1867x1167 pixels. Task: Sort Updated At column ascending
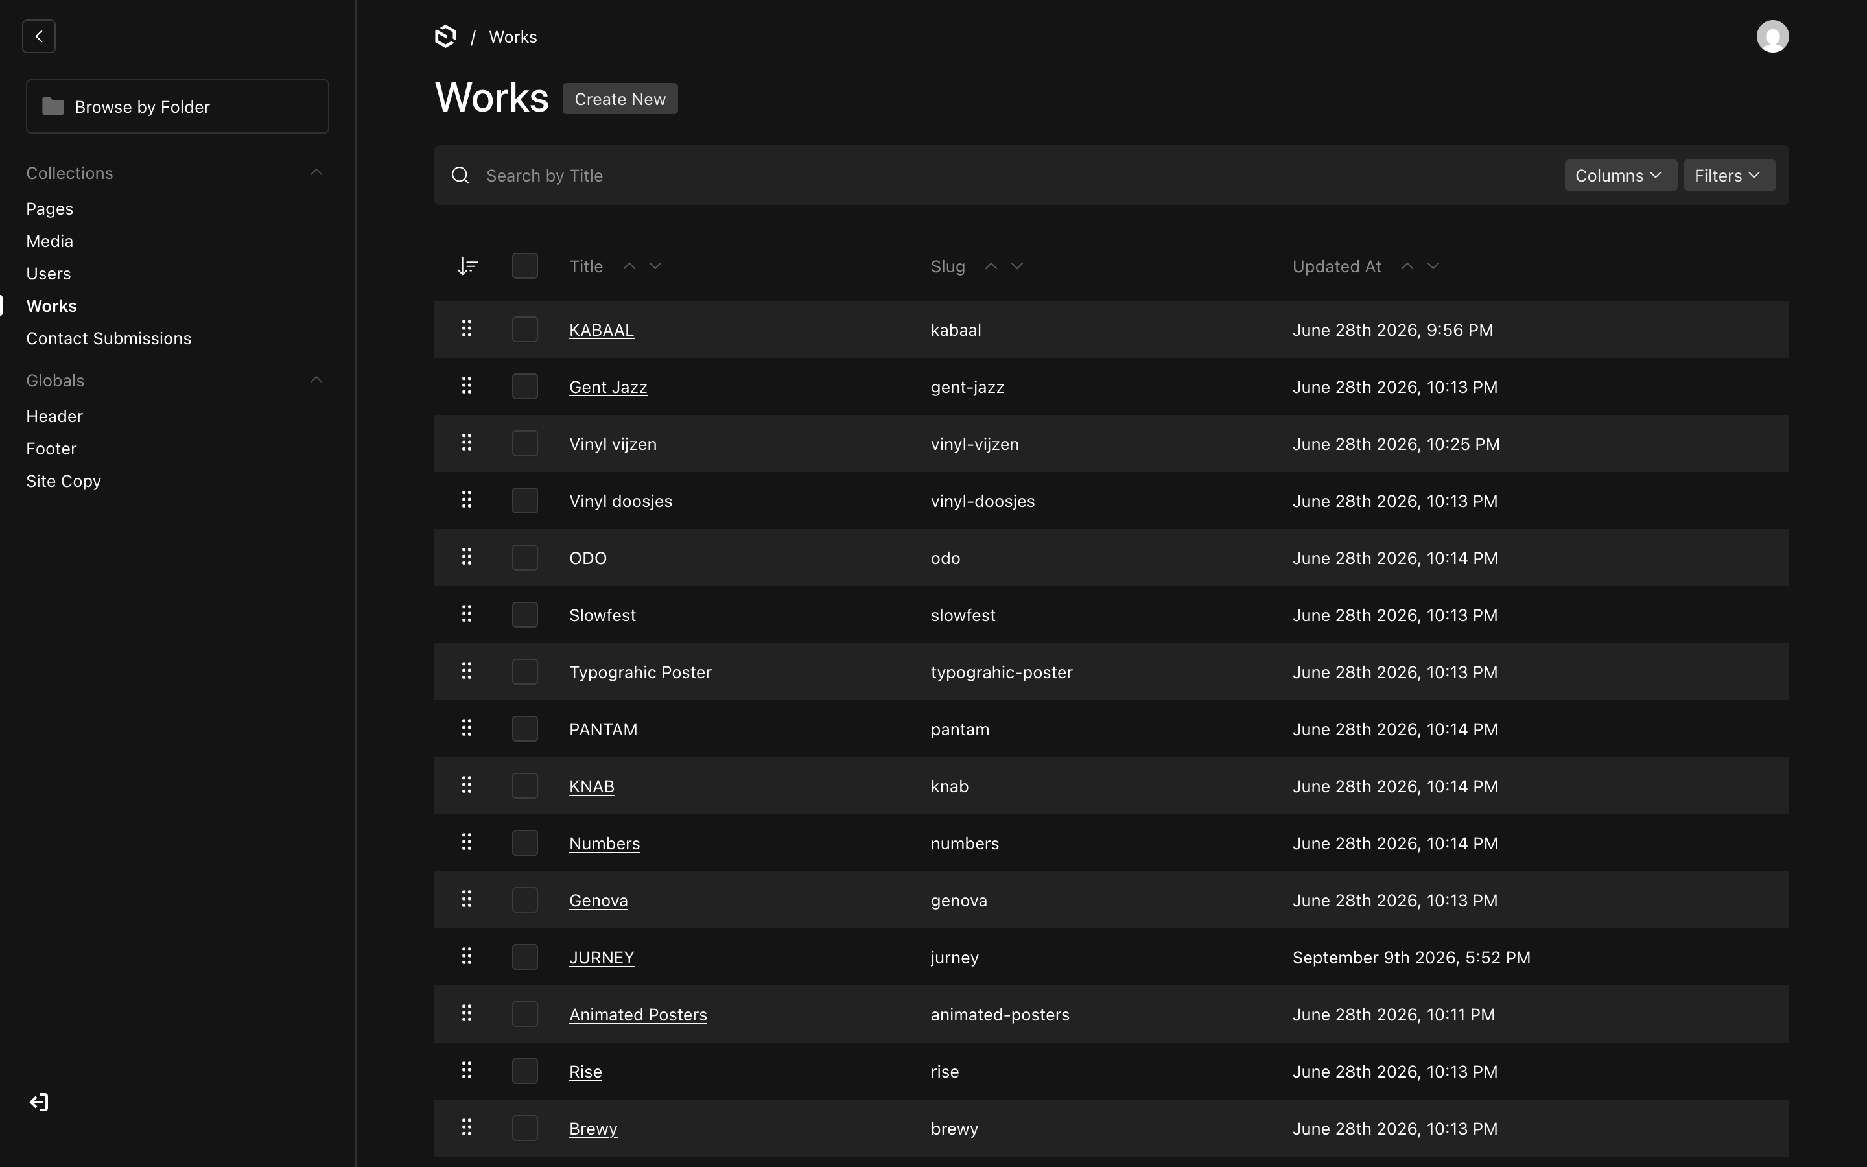click(x=1407, y=266)
